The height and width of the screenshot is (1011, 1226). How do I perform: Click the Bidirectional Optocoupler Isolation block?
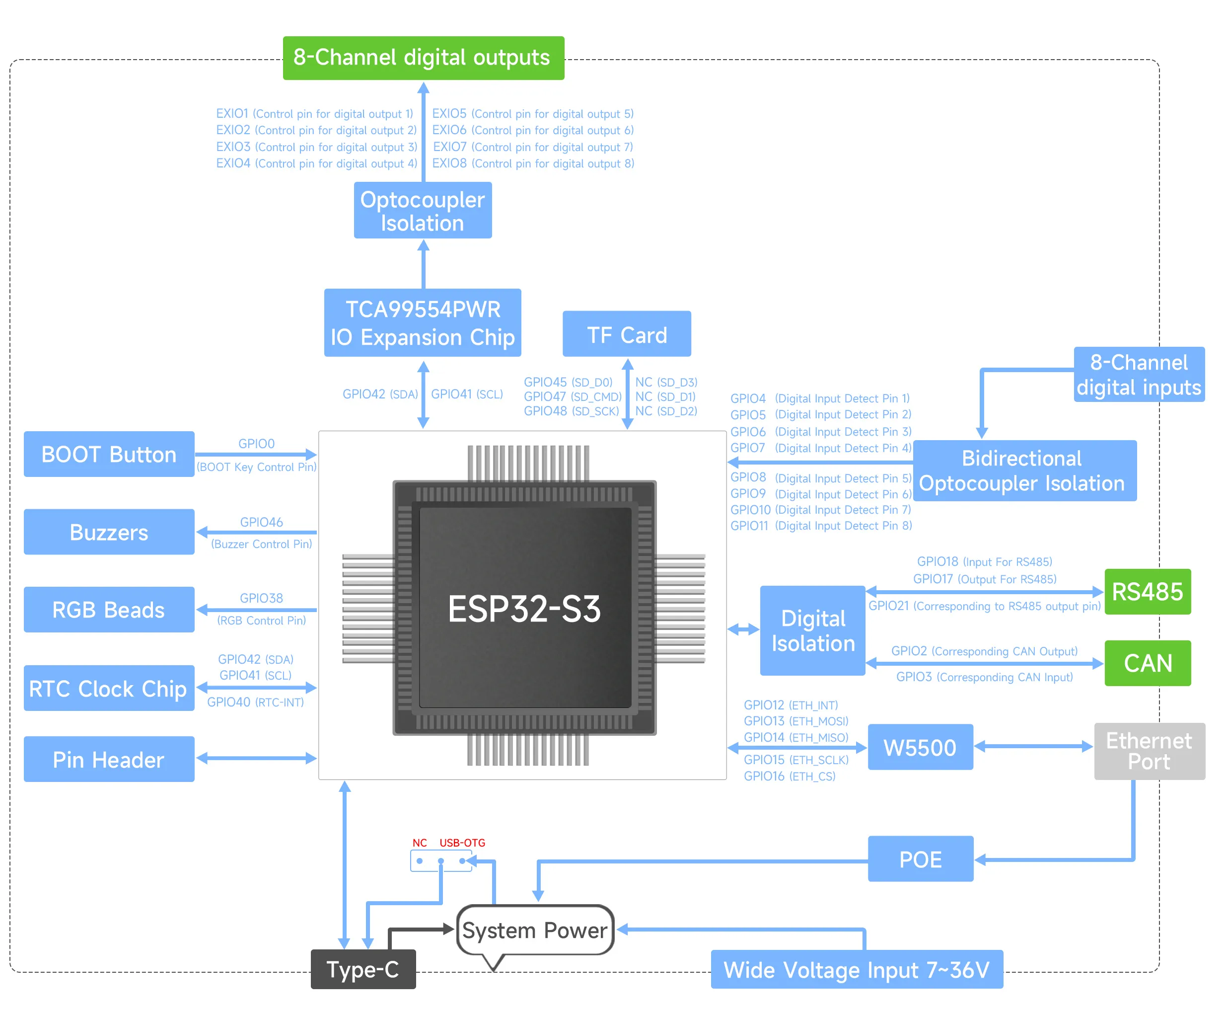pyautogui.click(x=1024, y=470)
